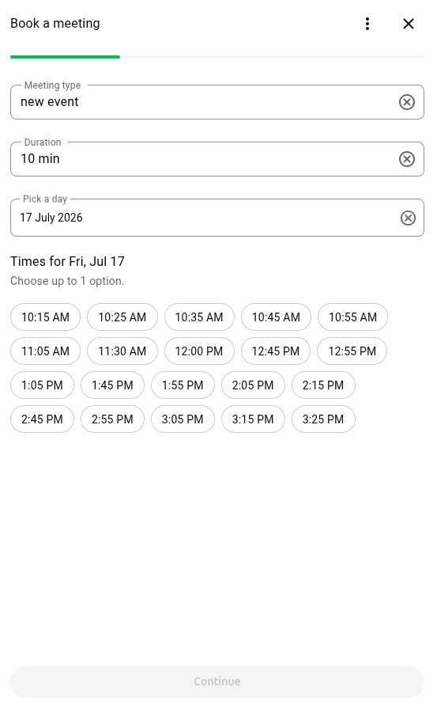Clear the Pick a day date
Image resolution: width=437 pixels, height=713 pixels.
[408, 218]
